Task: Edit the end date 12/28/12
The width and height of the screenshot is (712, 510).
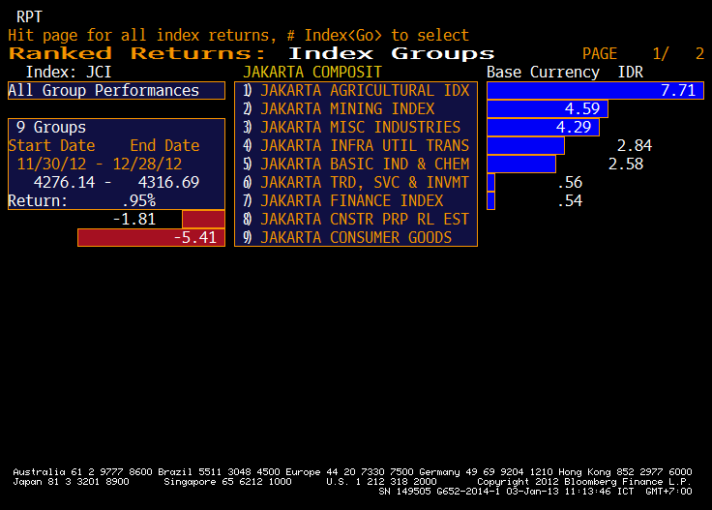Action: click(x=147, y=165)
